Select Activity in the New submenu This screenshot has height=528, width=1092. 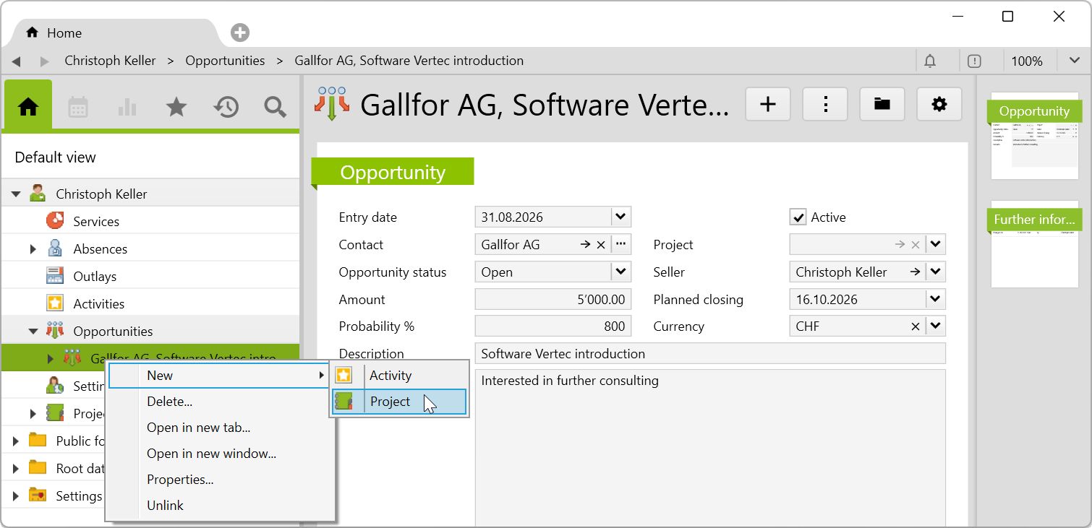coord(399,376)
